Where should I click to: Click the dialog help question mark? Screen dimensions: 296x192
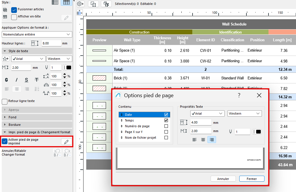coord(239,95)
